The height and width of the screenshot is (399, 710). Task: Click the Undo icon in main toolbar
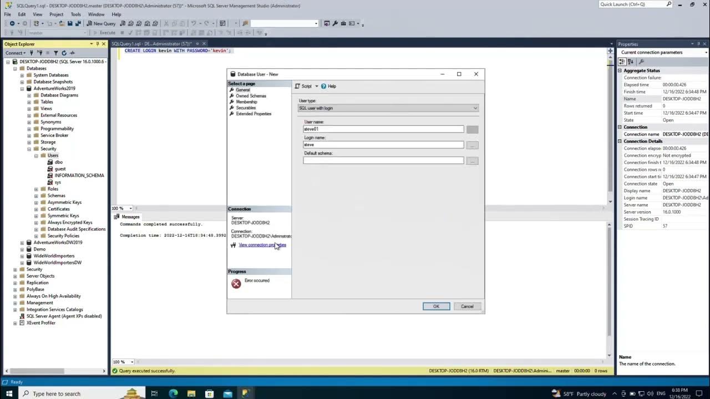193,24
